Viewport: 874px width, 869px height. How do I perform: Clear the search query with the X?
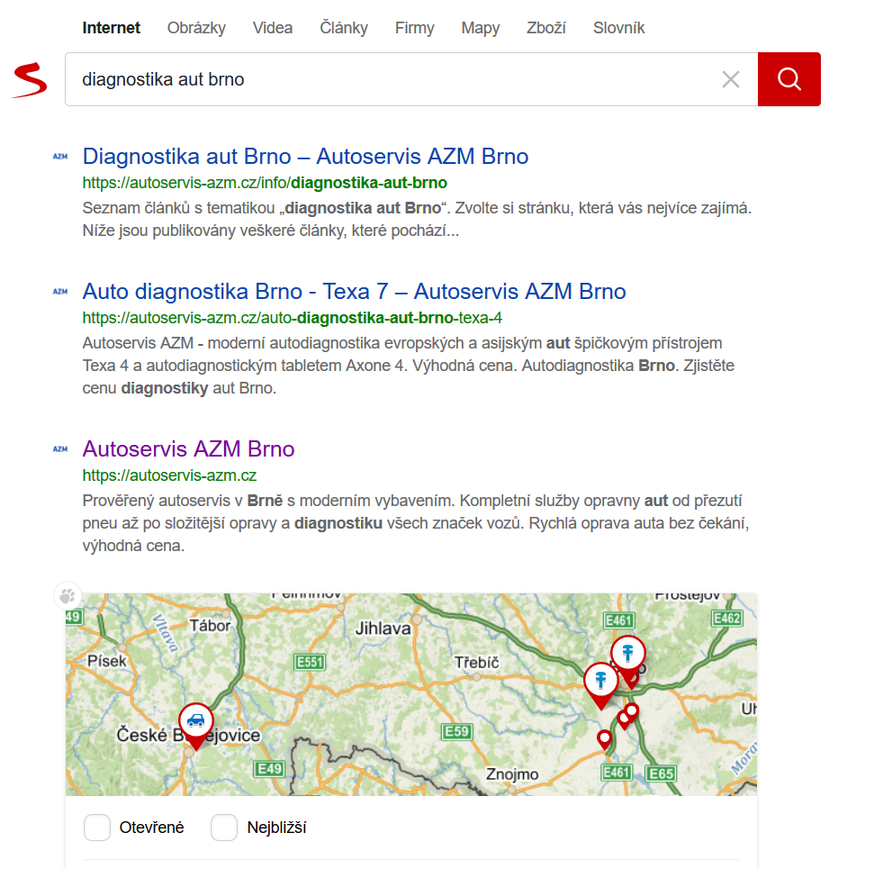730,79
